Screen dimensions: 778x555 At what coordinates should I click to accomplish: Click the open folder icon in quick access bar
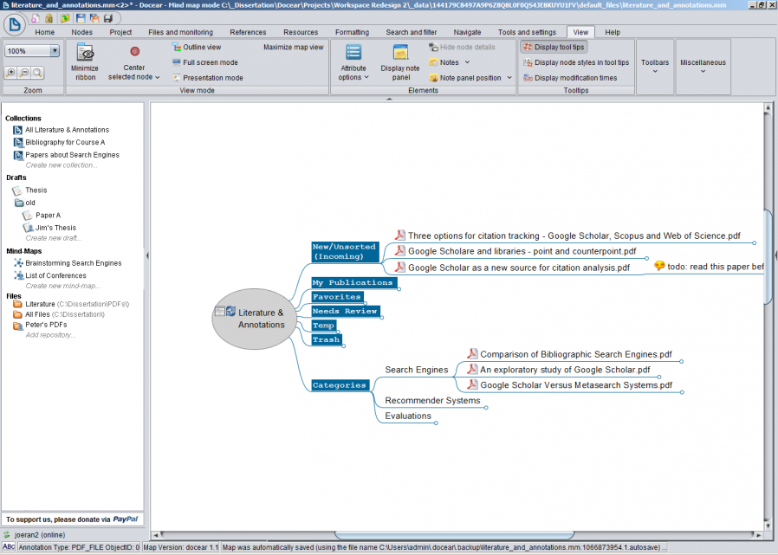(x=64, y=18)
